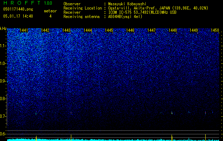
Task: Click the 1445 time axis label
Action: tap(109, 30)
